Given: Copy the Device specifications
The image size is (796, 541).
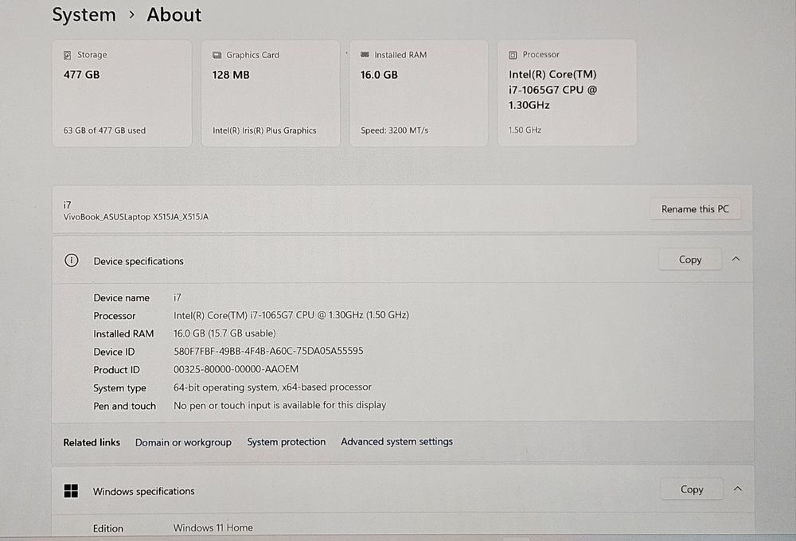Looking at the screenshot, I should point(690,259).
